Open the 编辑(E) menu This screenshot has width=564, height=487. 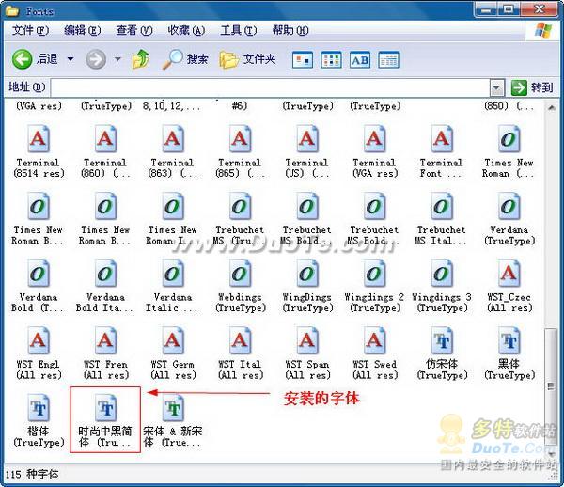[83, 30]
